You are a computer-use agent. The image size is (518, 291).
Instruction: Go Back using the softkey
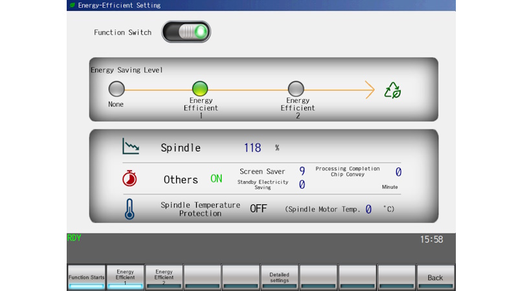click(435, 277)
